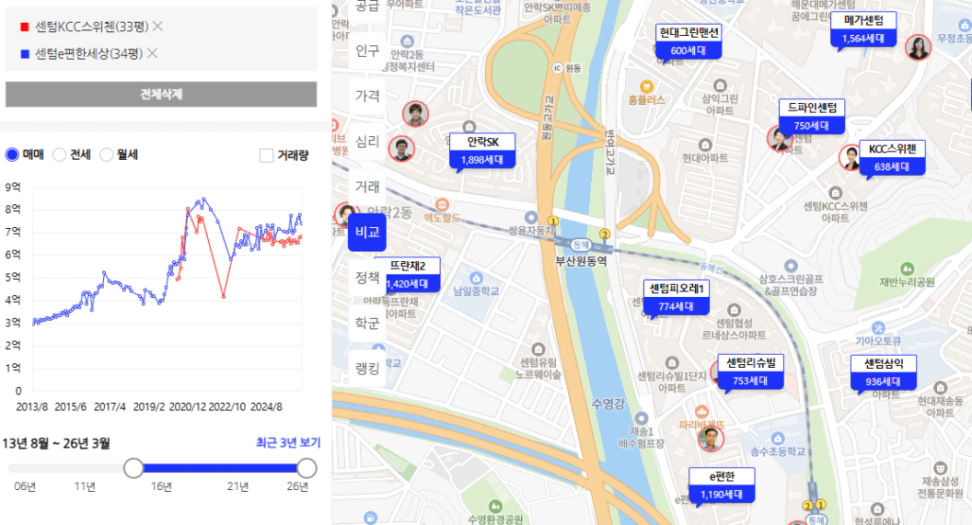Click the 안락2동 행정복지센터 icon
Image resolution: width=972 pixels, height=525 pixels.
click(x=407, y=41)
